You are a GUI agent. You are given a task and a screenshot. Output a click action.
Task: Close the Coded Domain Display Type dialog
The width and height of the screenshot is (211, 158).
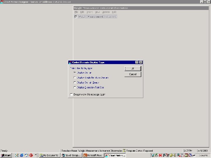(141, 62)
